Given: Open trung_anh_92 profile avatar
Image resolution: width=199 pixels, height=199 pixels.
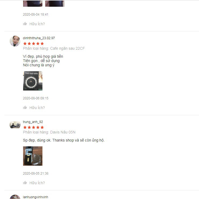Looking at the screenshot, I should pyautogui.click(x=15, y=125).
